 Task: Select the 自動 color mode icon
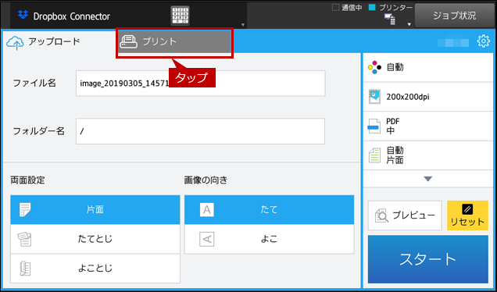[374, 67]
